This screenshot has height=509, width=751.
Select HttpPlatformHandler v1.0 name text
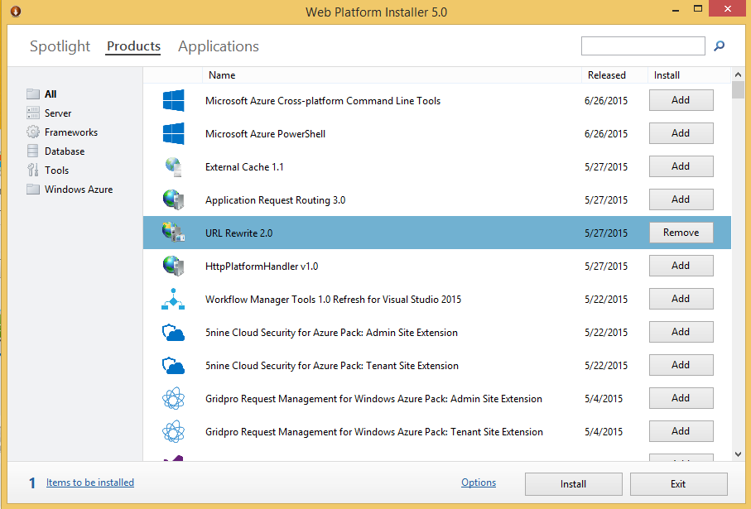pyautogui.click(x=262, y=267)
